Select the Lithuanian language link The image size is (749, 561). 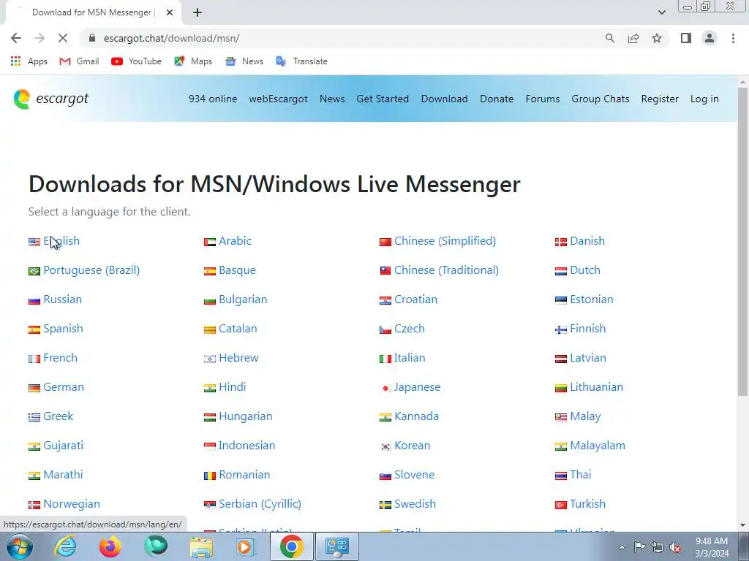tap(596, 387)
